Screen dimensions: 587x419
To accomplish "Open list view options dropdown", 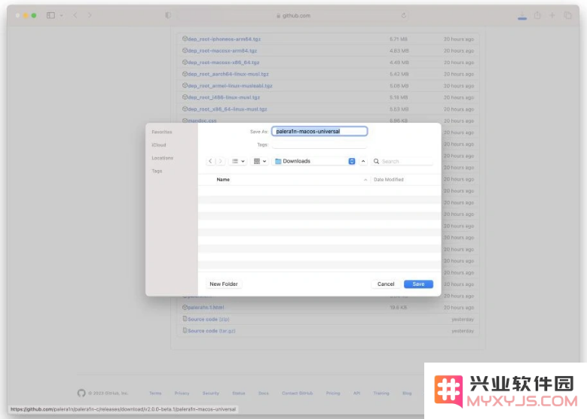I will coord(238,161).
